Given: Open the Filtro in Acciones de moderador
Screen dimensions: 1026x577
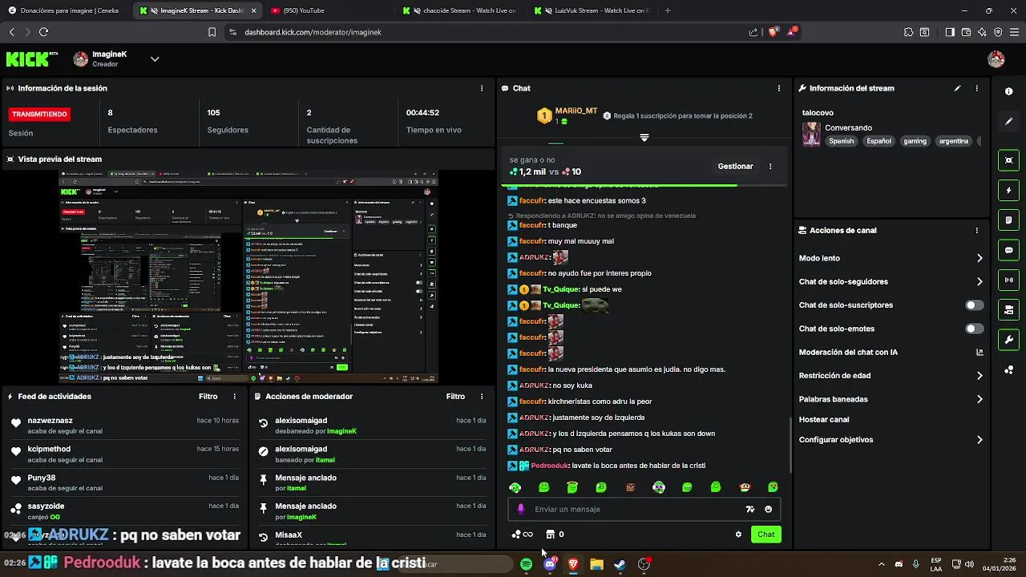Looking at the screenshot, I should 455,397.
